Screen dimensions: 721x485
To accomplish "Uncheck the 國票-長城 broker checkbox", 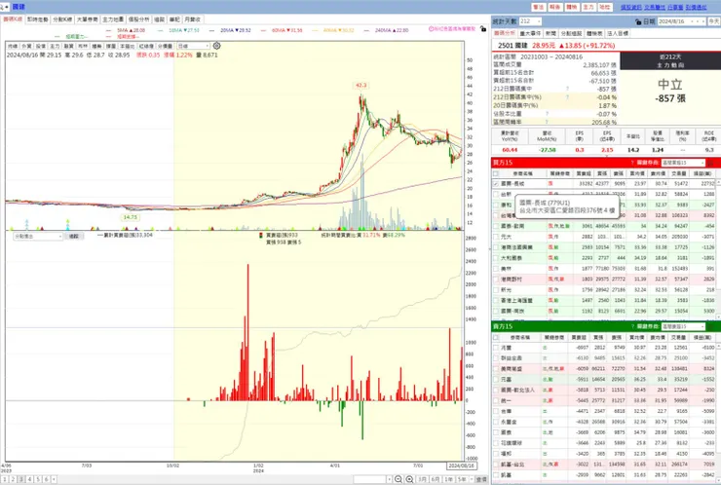I will [x=496, y=183].
